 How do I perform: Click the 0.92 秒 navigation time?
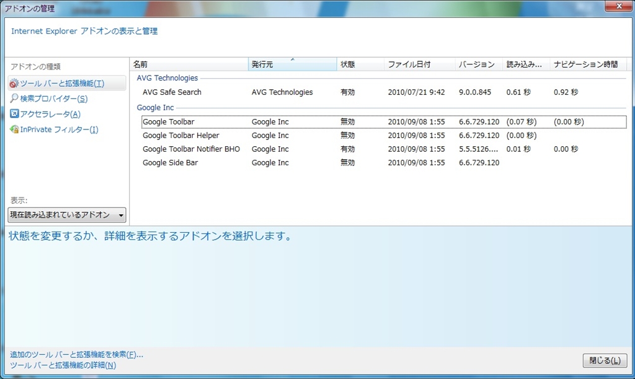tap(566, 92)
